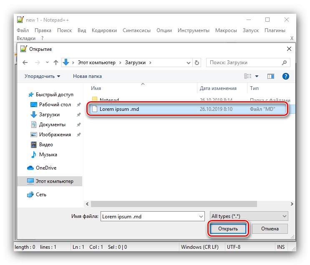This screenshot has width=310, height=265.
Task: Open Загрузки in the sidebar
Action: point(45,115)
